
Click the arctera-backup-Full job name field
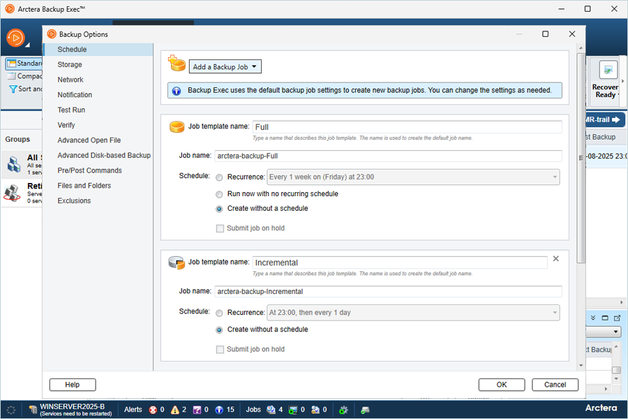[388, 156]
